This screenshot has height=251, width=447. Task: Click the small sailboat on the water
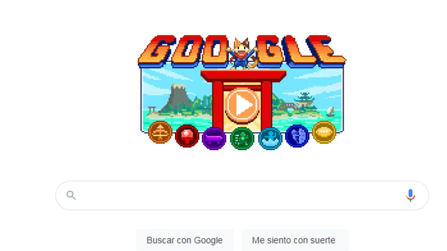[330, 111]
